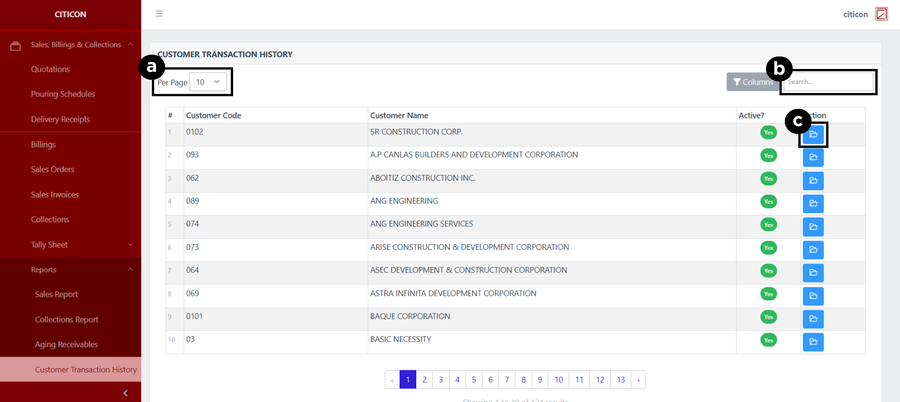Click Yes badge for BAQUE CORPORATION
The width and height of the screenshot is (900, 402).
pyautogui.click(x=769, y=317)
